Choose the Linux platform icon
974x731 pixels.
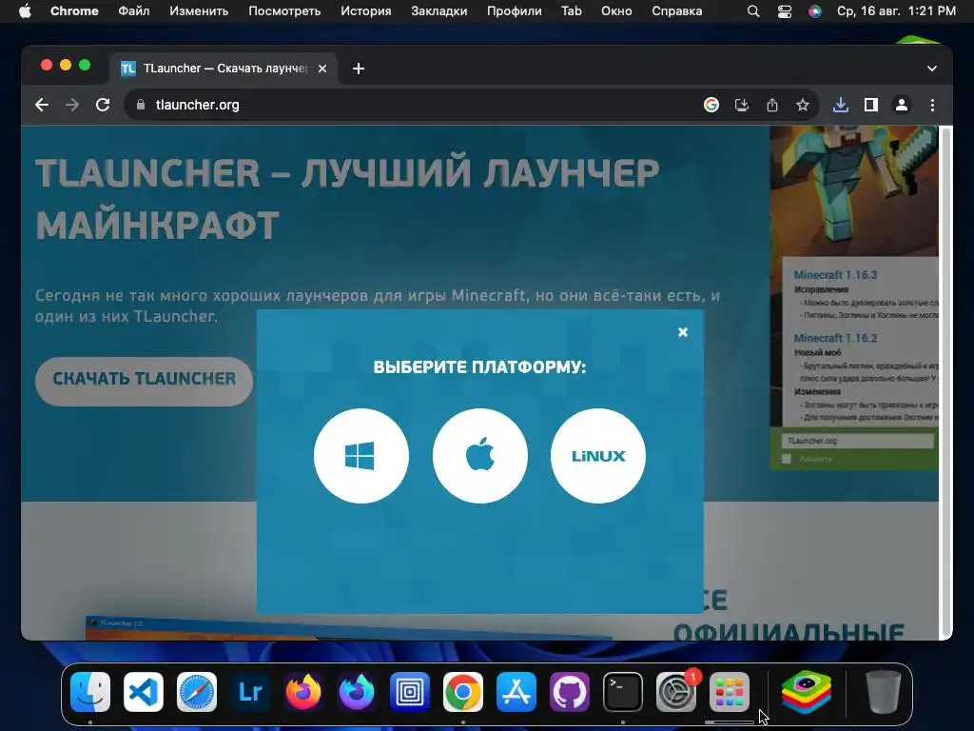coord(598,456)
